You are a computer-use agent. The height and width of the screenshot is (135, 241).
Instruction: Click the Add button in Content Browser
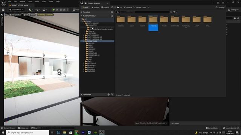click(x=85, y=7)
